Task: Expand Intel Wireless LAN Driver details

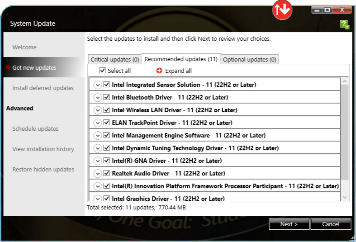Action: [x=98, y=110]
